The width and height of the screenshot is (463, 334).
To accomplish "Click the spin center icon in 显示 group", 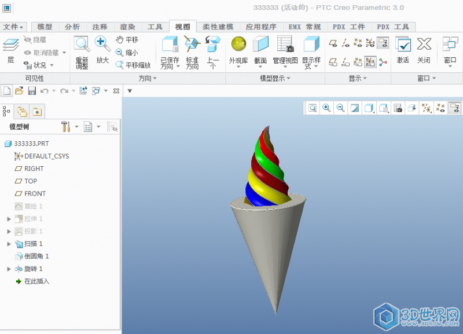I will coord(383,62).
